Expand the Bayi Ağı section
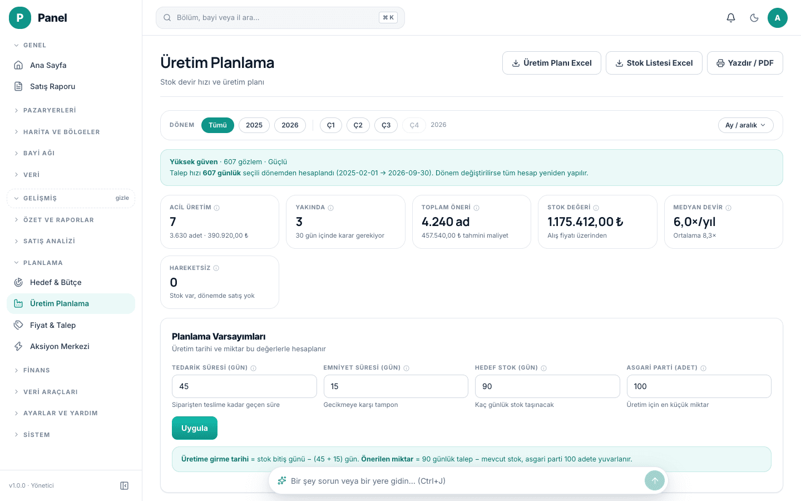801x501 pixels. coord(71,153)
